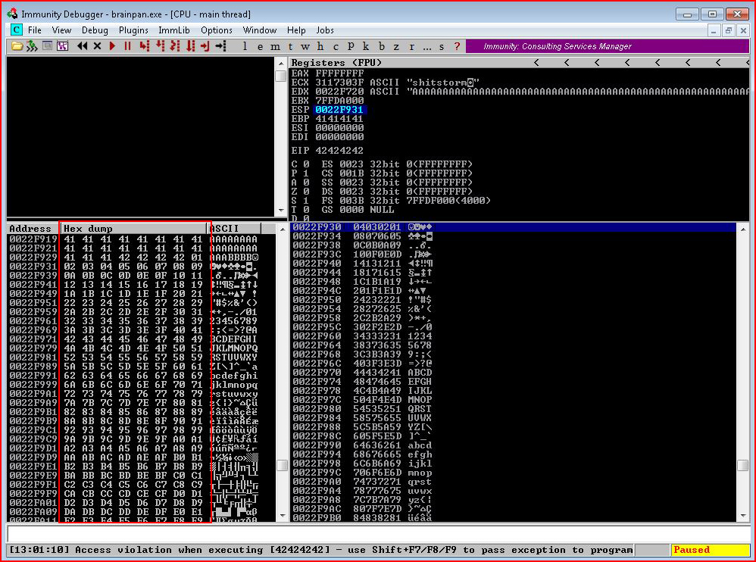Show executable modules via 'e' button
Viewport: 756px width, 562px height.
(261, 46)
